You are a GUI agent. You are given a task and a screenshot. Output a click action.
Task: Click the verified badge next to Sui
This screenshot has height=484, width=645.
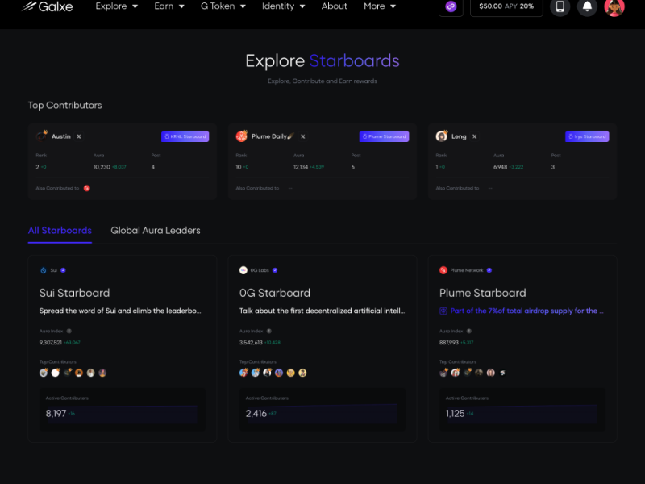[x=63, y=270]
